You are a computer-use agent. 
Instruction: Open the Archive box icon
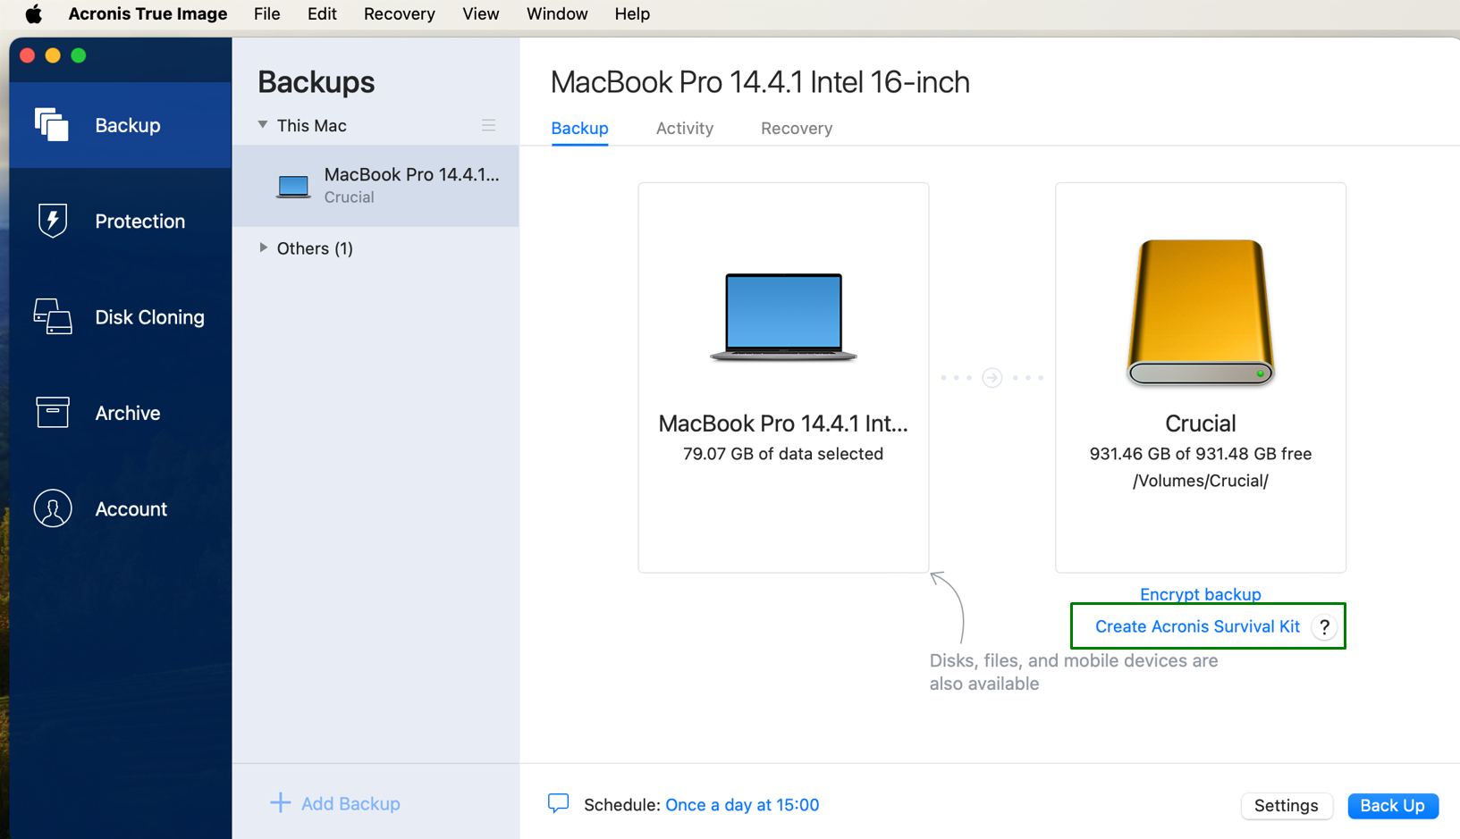[52, 413]
